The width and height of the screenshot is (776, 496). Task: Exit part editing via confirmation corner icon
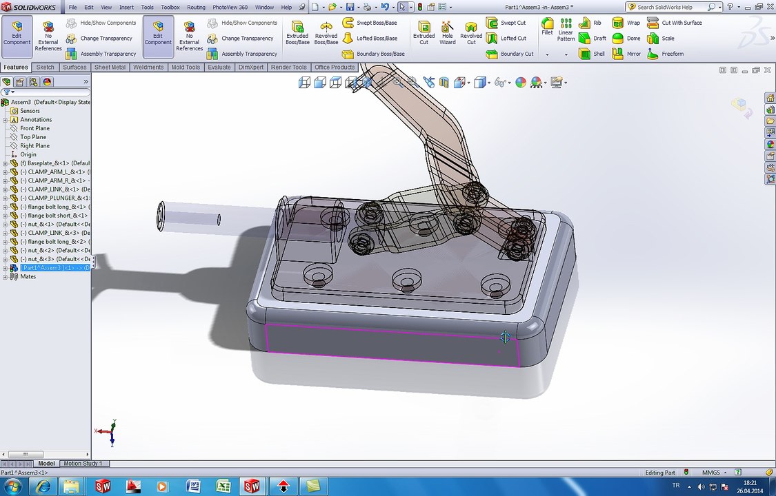pyautogui.click(x=741, y=107)
